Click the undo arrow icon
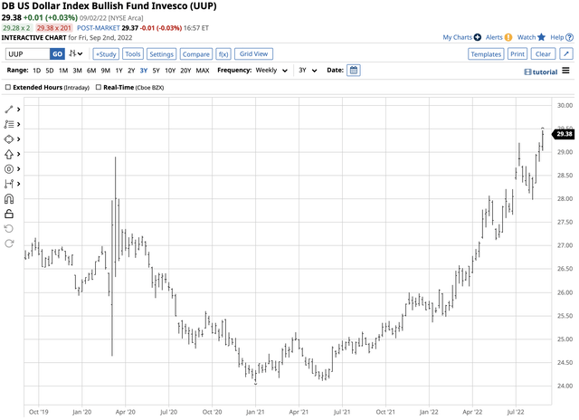This screenshot has height=420, width=579. 9,229
